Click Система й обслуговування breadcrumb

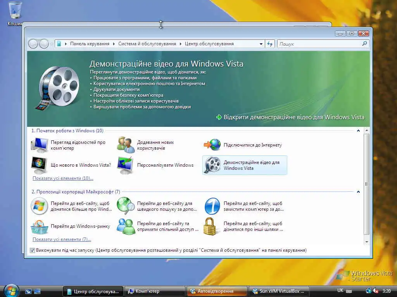[147, 44]
